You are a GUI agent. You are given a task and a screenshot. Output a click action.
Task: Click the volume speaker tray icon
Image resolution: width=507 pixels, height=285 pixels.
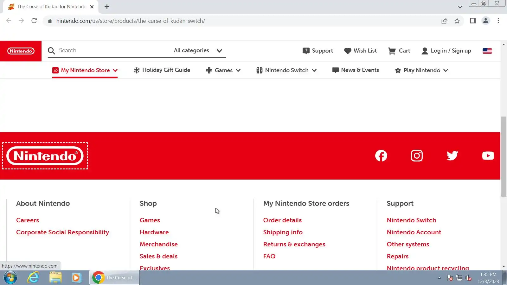(x=468, y=278)
